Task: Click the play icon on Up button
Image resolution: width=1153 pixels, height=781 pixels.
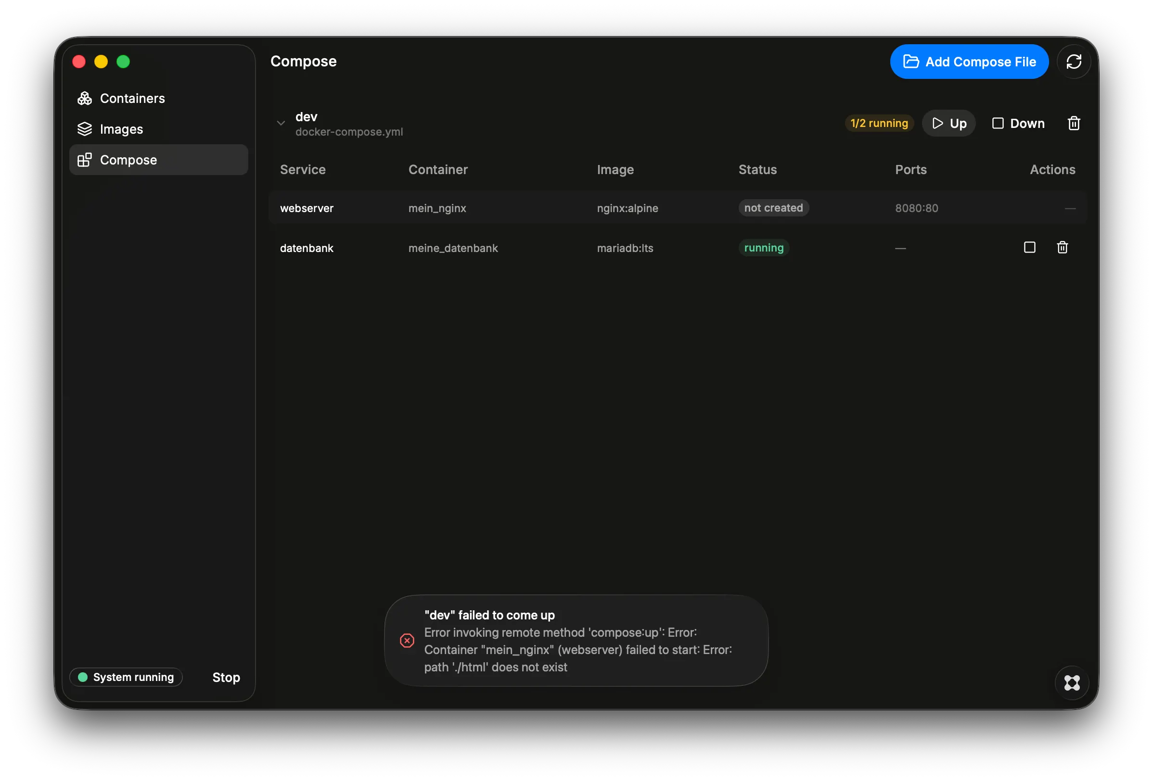Action: (x=937, y=123)
